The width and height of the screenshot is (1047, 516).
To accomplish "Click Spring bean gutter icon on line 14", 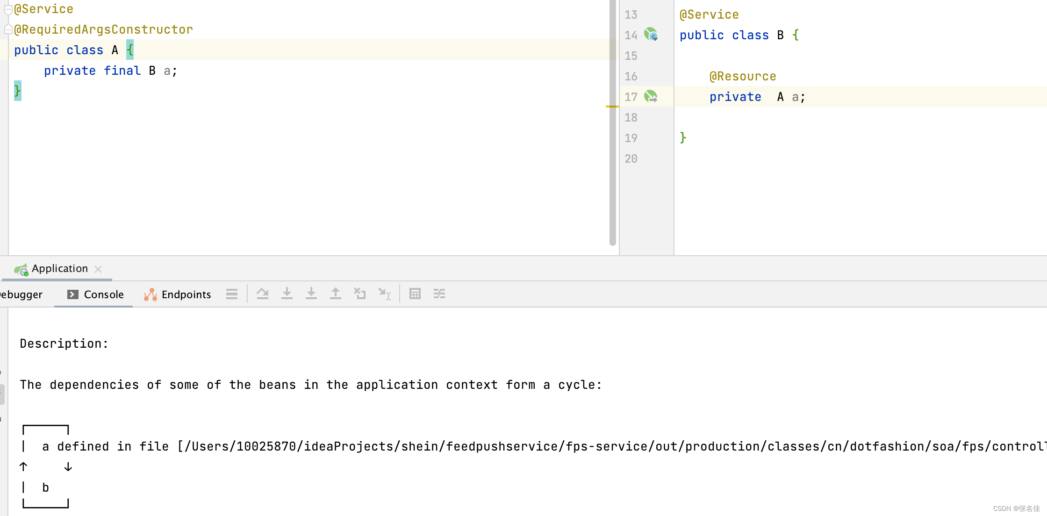I will 651,35.
